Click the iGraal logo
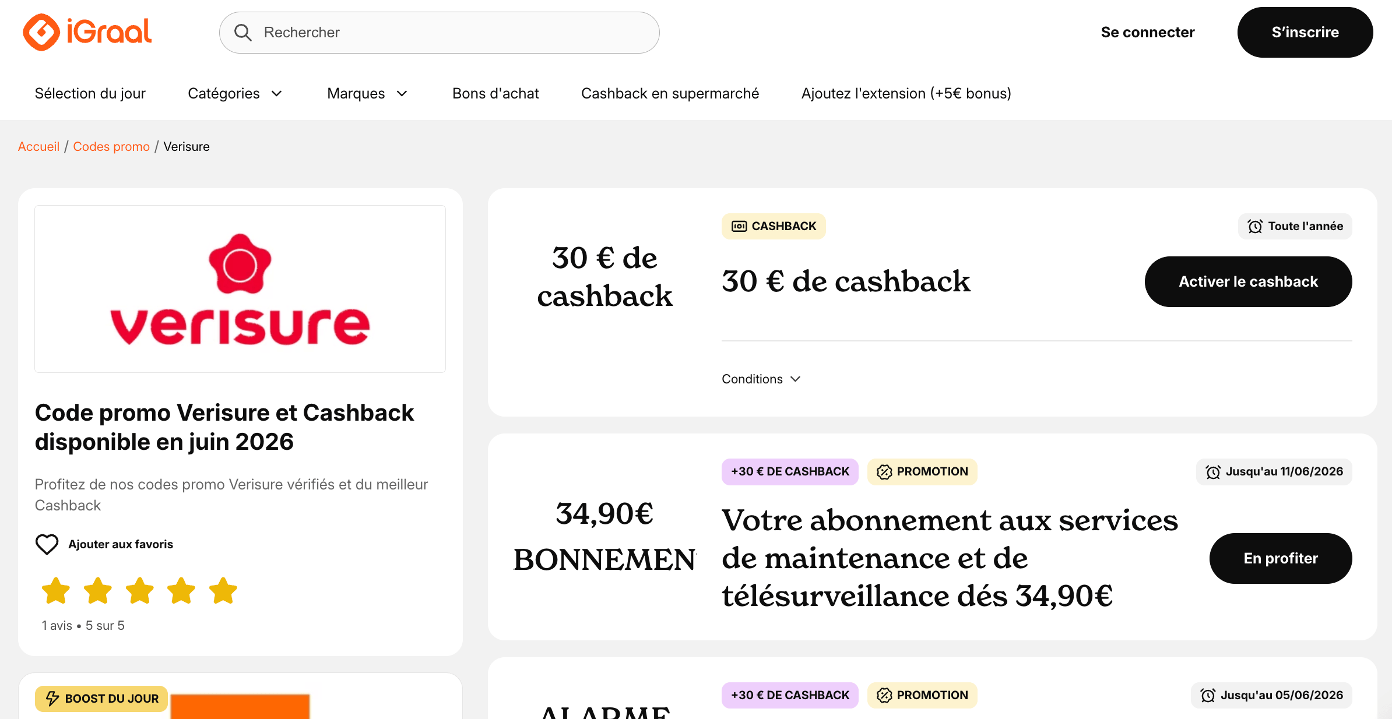 pyautogui.click(x=87, y=32)
